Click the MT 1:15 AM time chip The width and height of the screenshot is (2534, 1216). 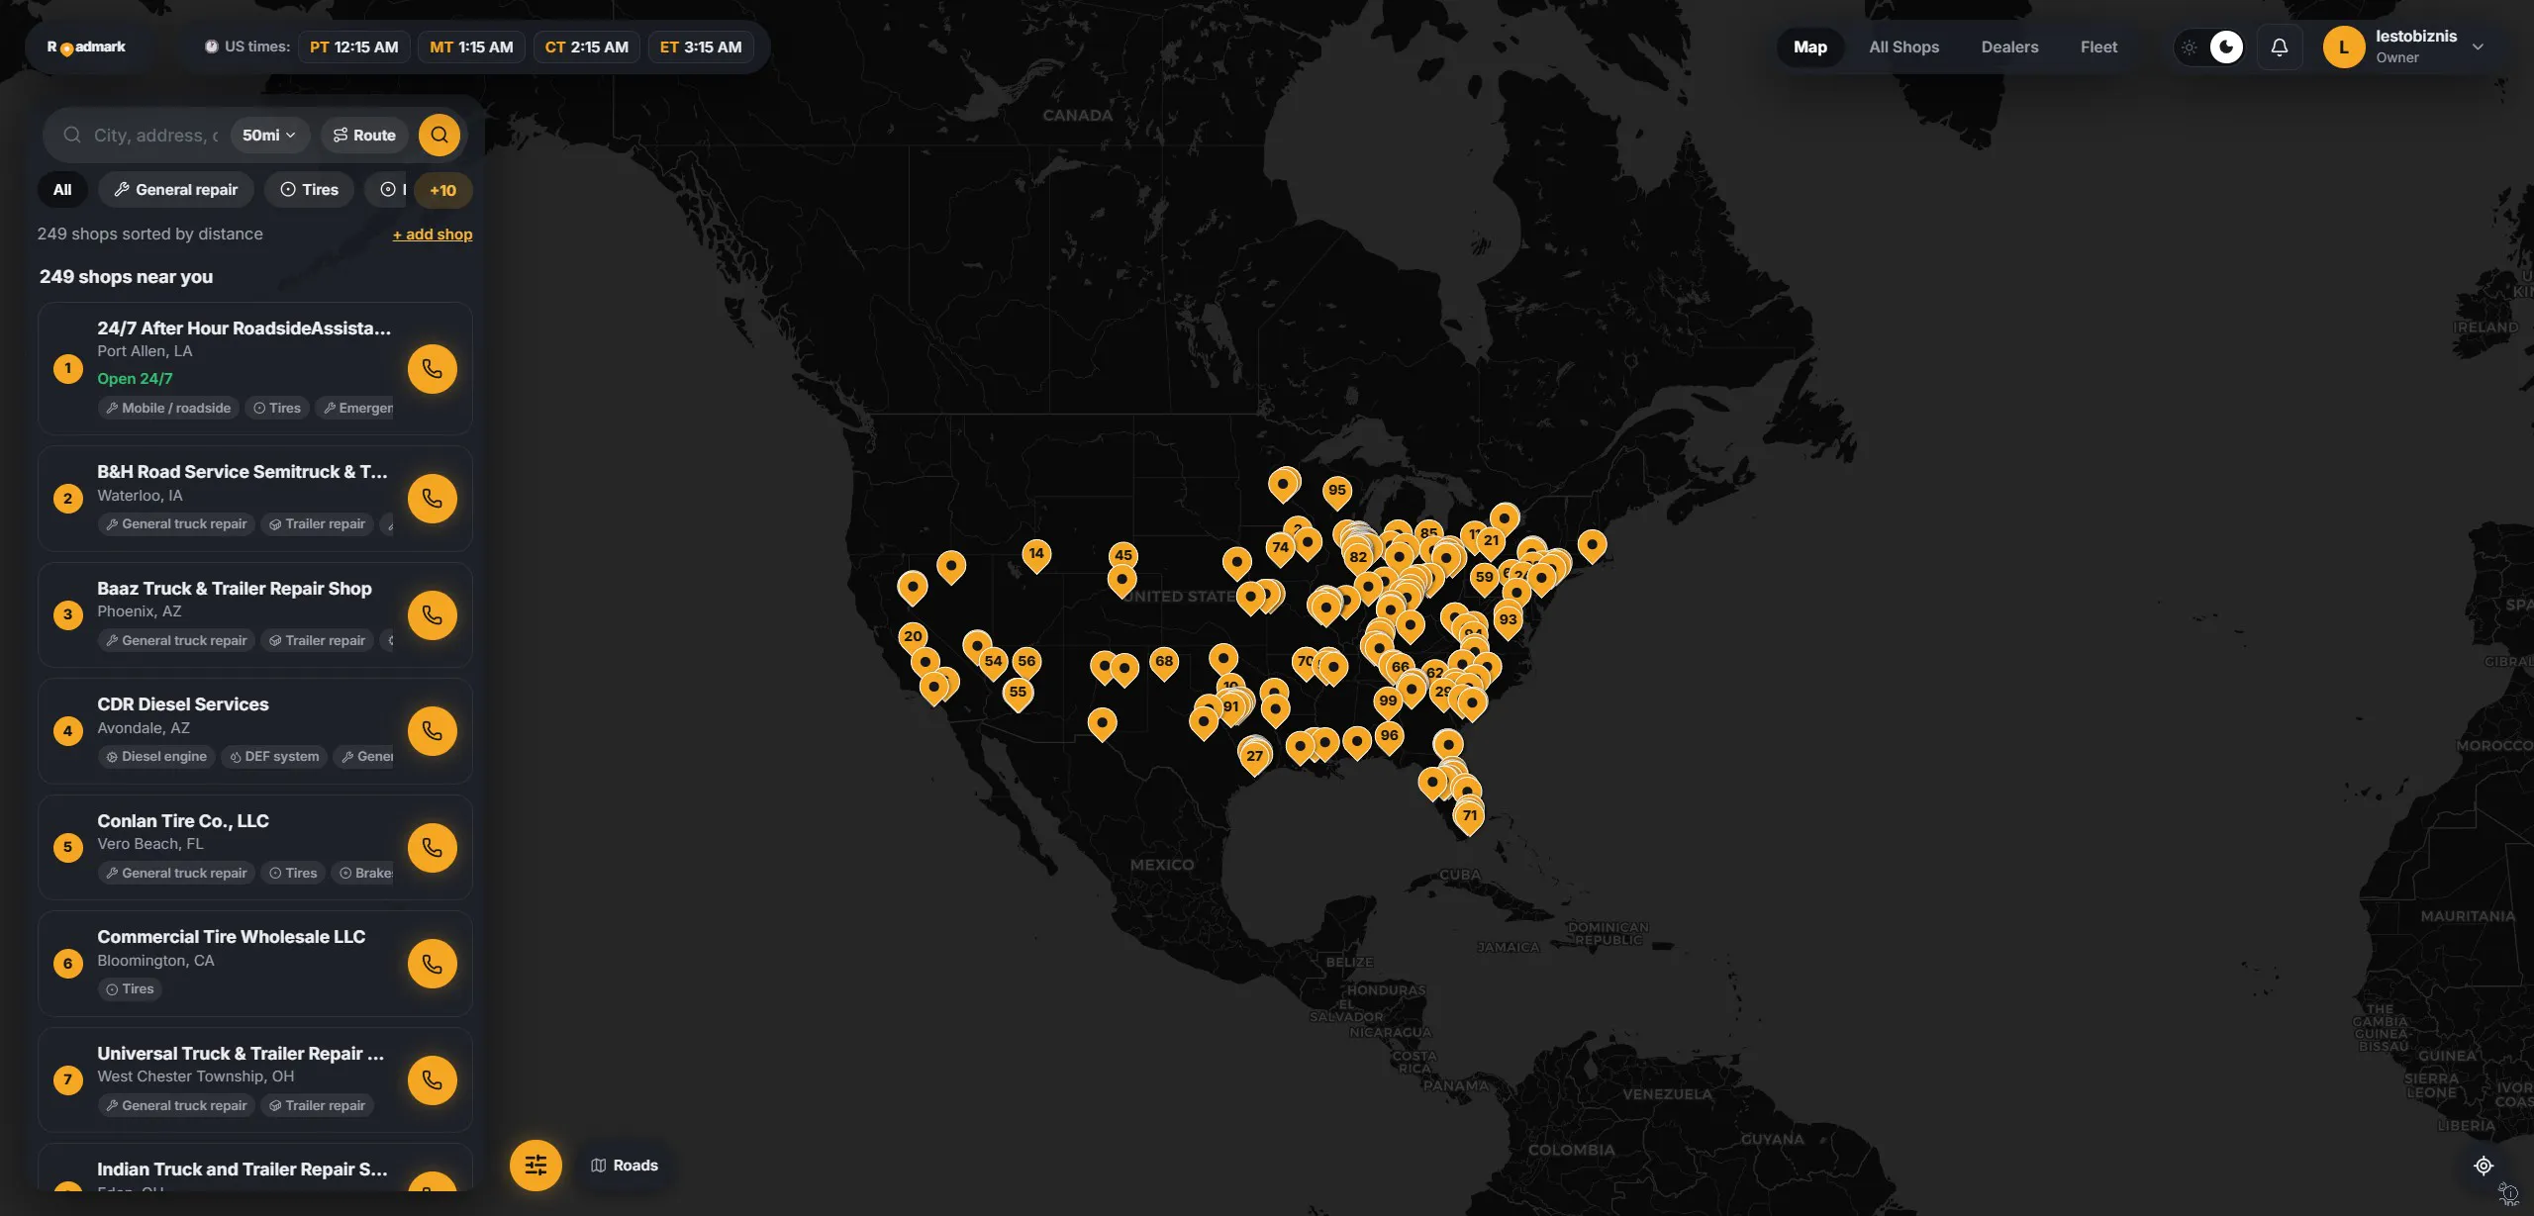(471, 47)
